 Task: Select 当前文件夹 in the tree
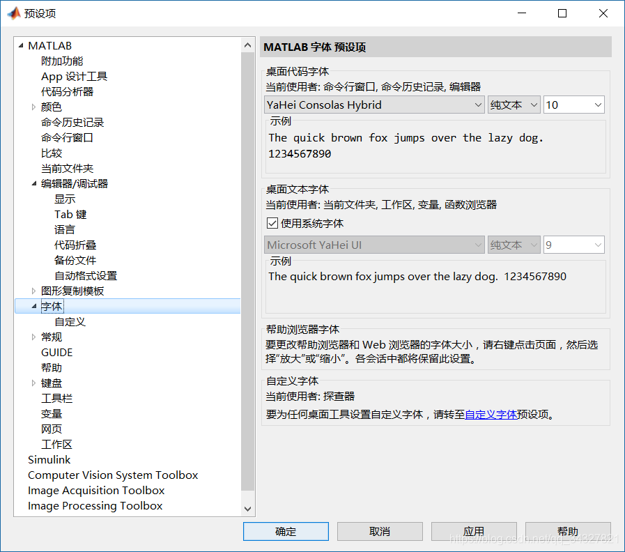coord(68,168)
